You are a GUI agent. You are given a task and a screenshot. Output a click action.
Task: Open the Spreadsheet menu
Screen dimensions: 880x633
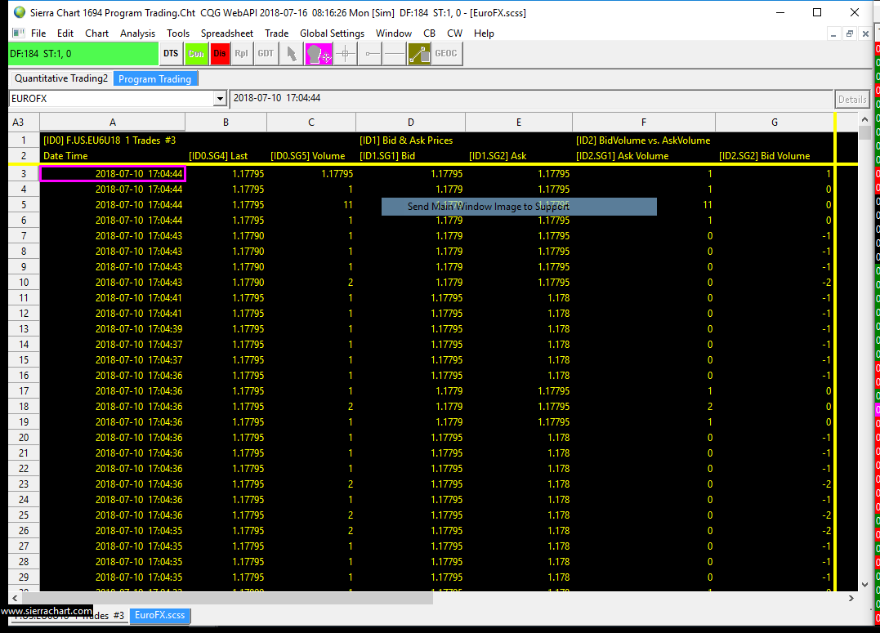[x=227, y=33]
